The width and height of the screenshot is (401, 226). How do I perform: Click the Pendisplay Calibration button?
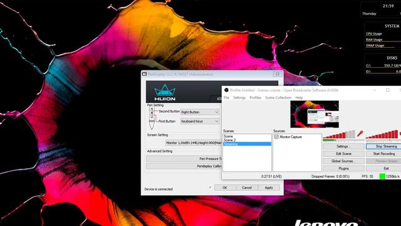(x=184, y=166)
